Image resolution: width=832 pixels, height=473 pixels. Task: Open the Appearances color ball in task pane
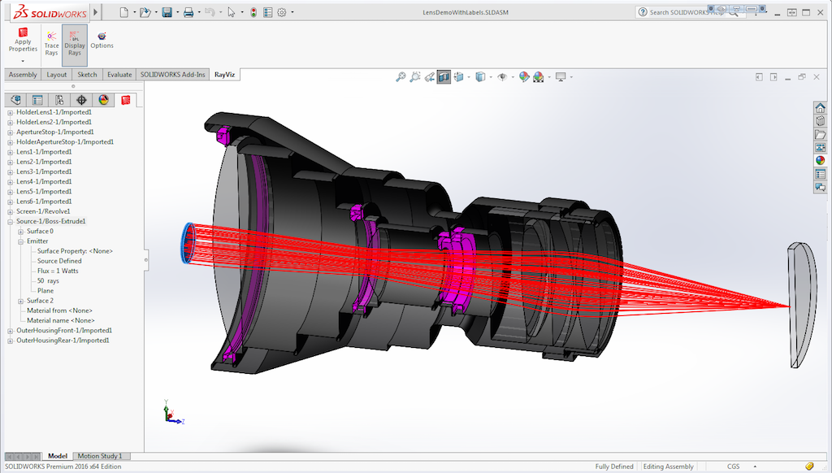pos(821,160)
